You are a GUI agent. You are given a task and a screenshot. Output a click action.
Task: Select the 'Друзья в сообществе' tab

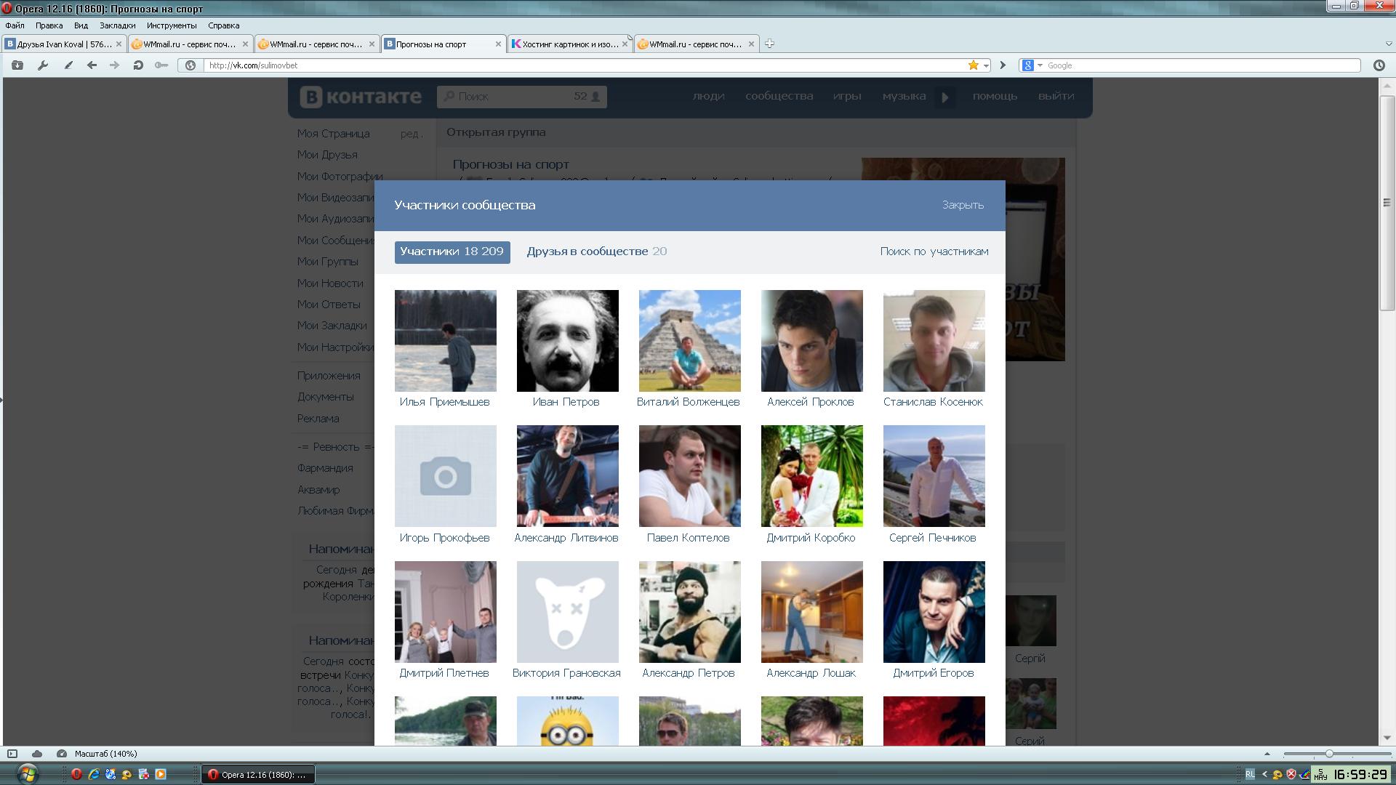596,251
